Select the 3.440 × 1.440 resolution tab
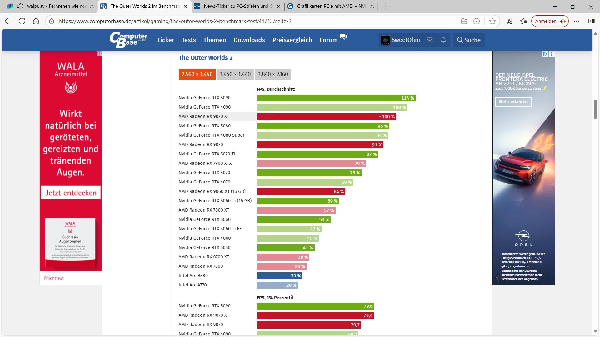The image size is (600, 337). (x=235, y=74)
